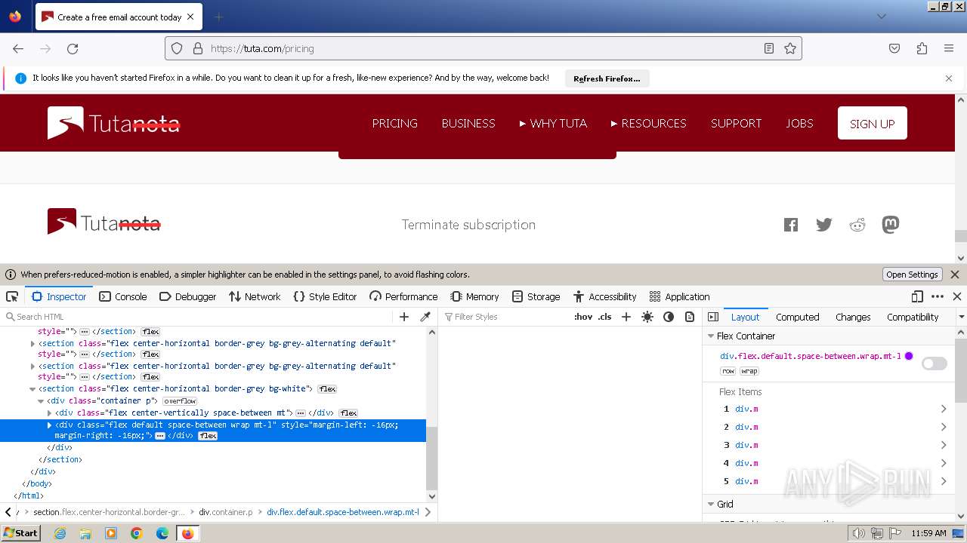The width and height of the screenshot is (967, 543).
Task: Toggle dark color scheme simulation
Action: tap(669, 317)
